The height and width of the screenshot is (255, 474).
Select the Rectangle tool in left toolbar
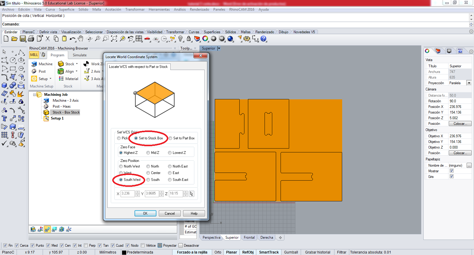pyautogui.click(x=13, y=68)
